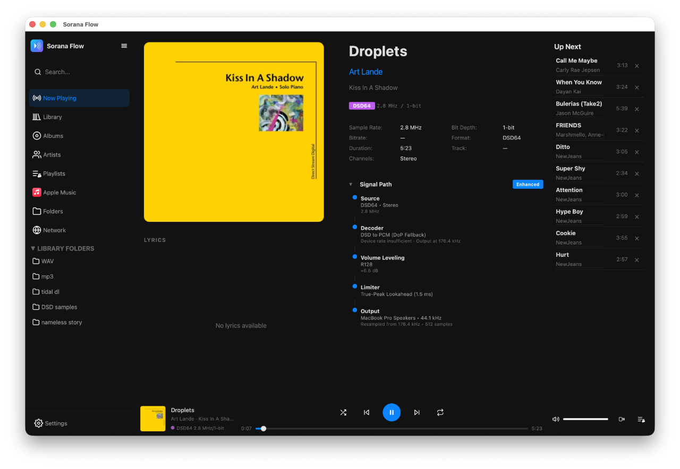Pause playback with the blue button
Image resolution: width=680 pixels, height=469 pixels.
coord(392,412)
